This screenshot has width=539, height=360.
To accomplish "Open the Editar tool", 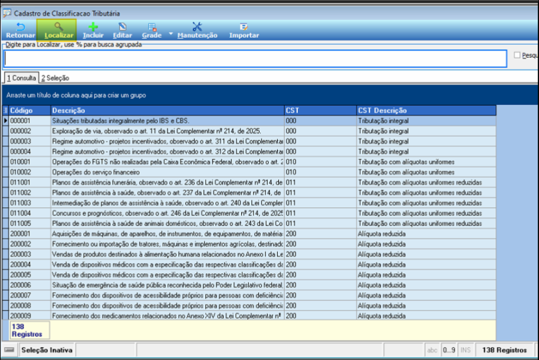I will (122, 27).
